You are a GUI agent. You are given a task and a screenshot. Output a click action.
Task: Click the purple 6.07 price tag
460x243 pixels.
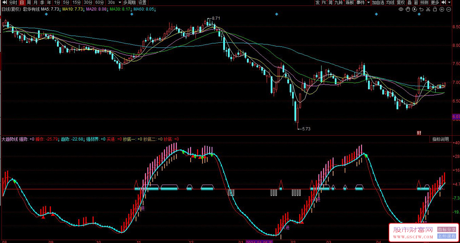tap(456, 116)
